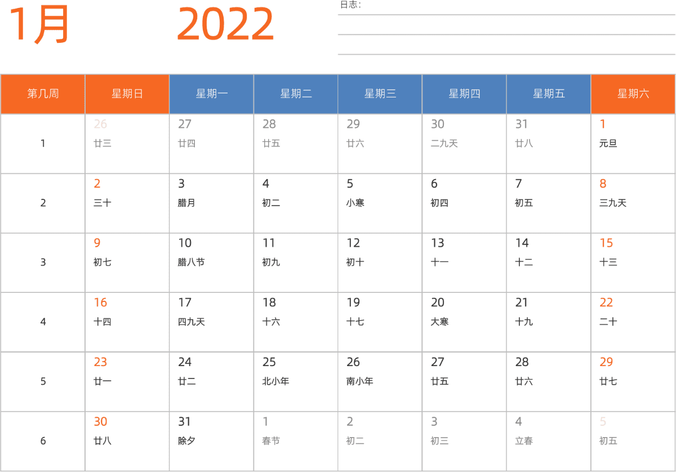
Task: Select the orange date 30 in week 6
Action: pos(100,422)
